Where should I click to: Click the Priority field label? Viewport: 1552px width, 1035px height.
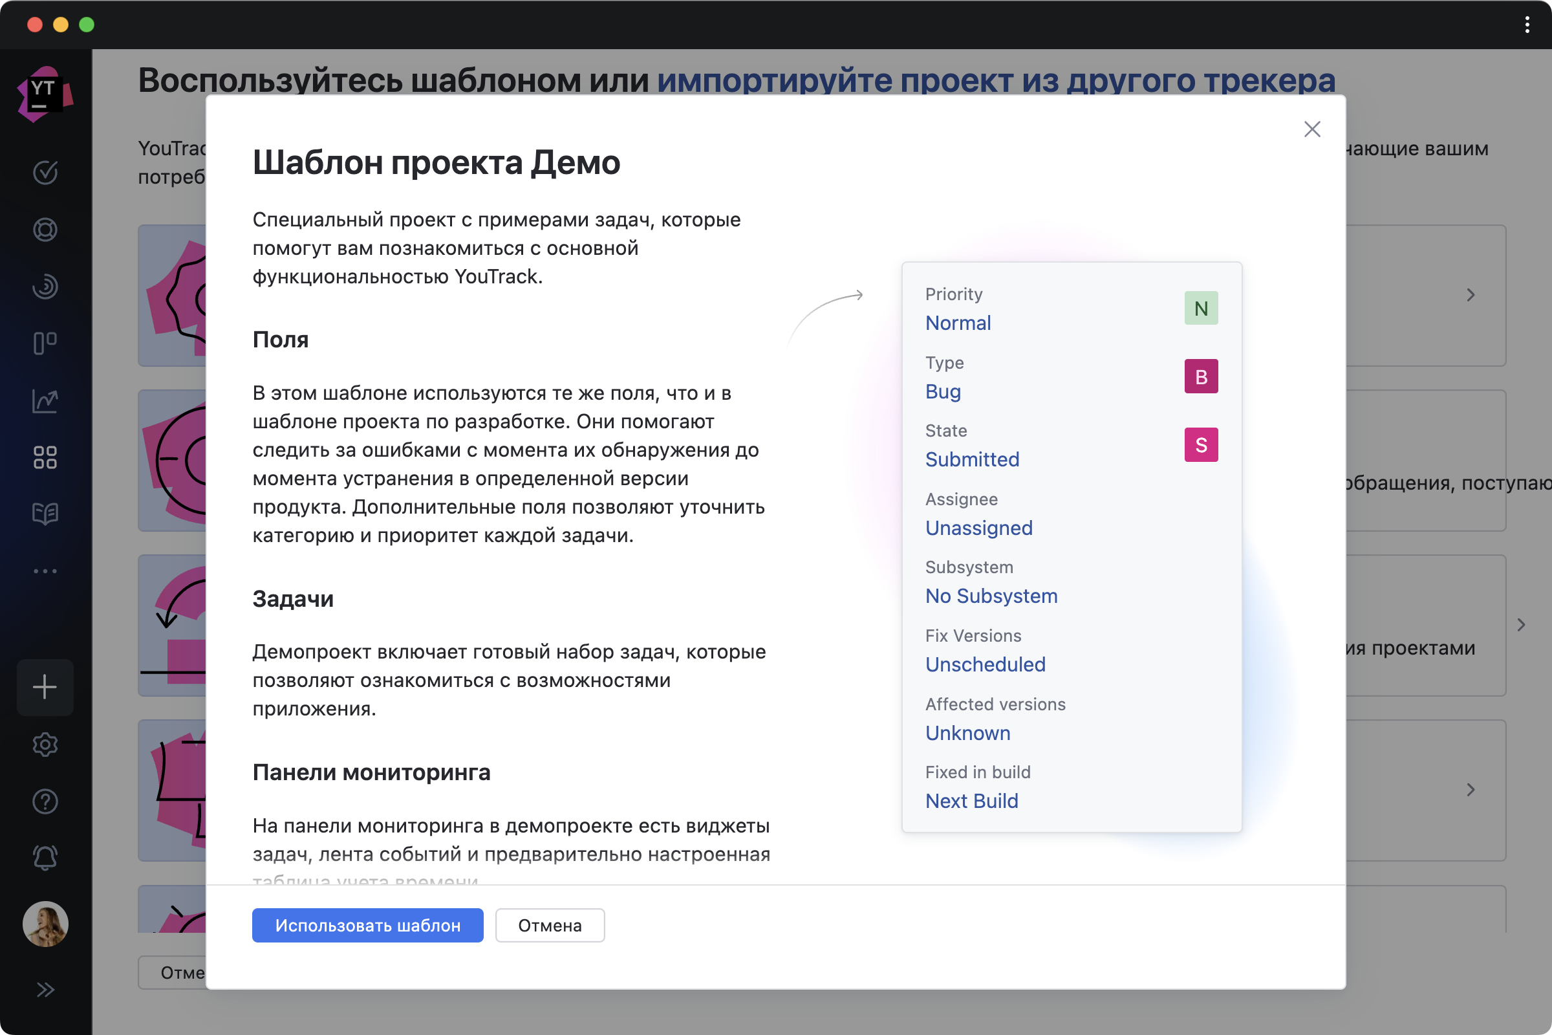(x=953, y=294)
